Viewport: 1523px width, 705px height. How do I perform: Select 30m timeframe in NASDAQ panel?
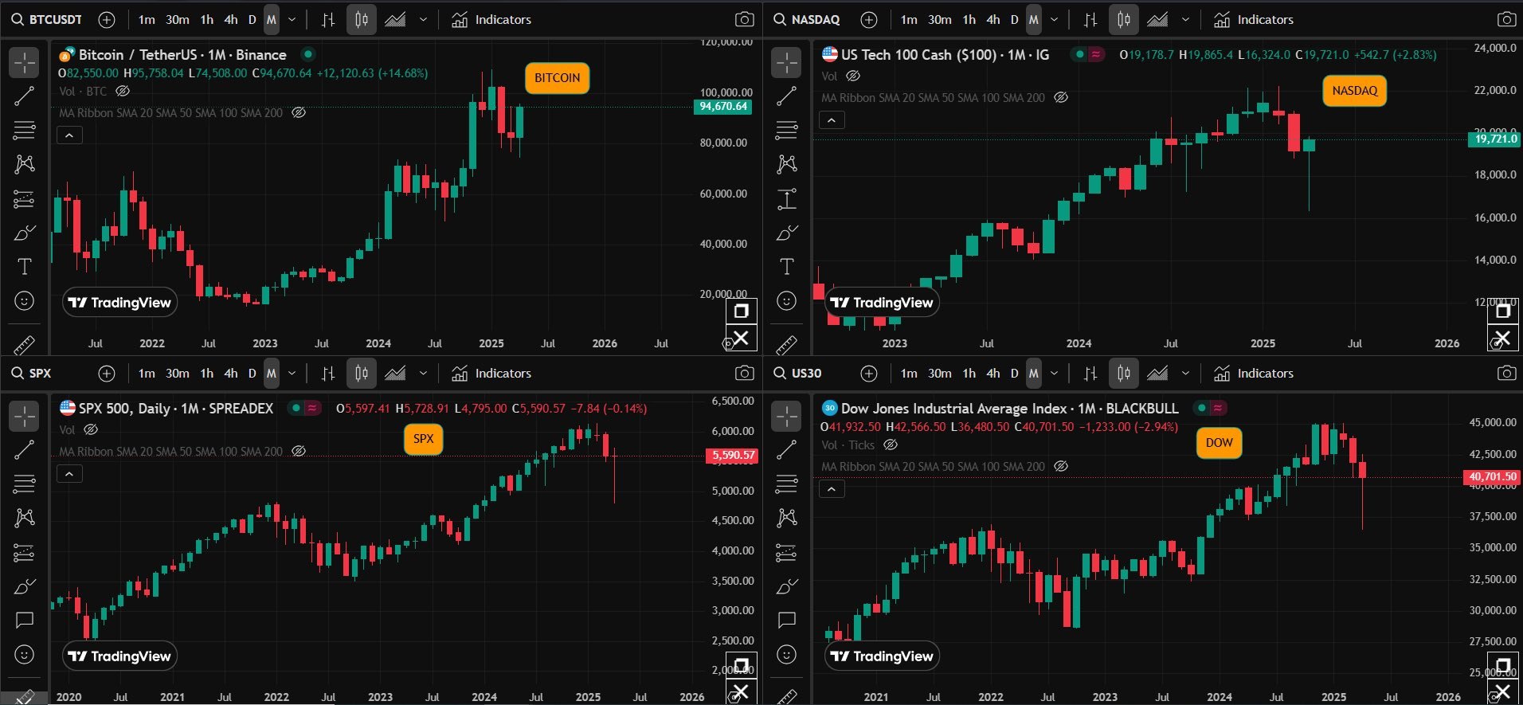940,19
